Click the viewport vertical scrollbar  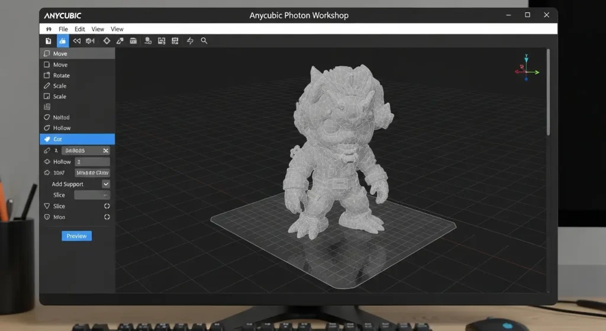(548, 93)
